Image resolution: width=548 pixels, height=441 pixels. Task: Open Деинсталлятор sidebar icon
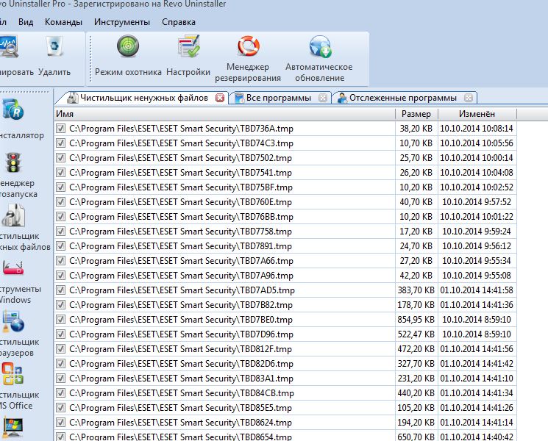click(13, 110)
